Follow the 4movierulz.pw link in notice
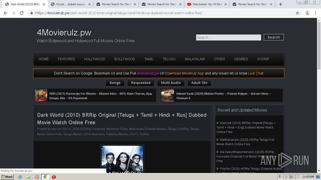This screenshot has width=321, height=180. 148,73
